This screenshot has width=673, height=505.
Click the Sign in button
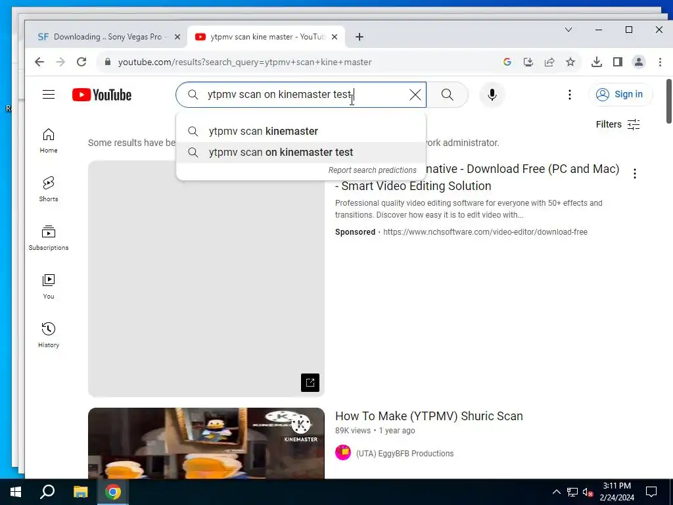620,95
